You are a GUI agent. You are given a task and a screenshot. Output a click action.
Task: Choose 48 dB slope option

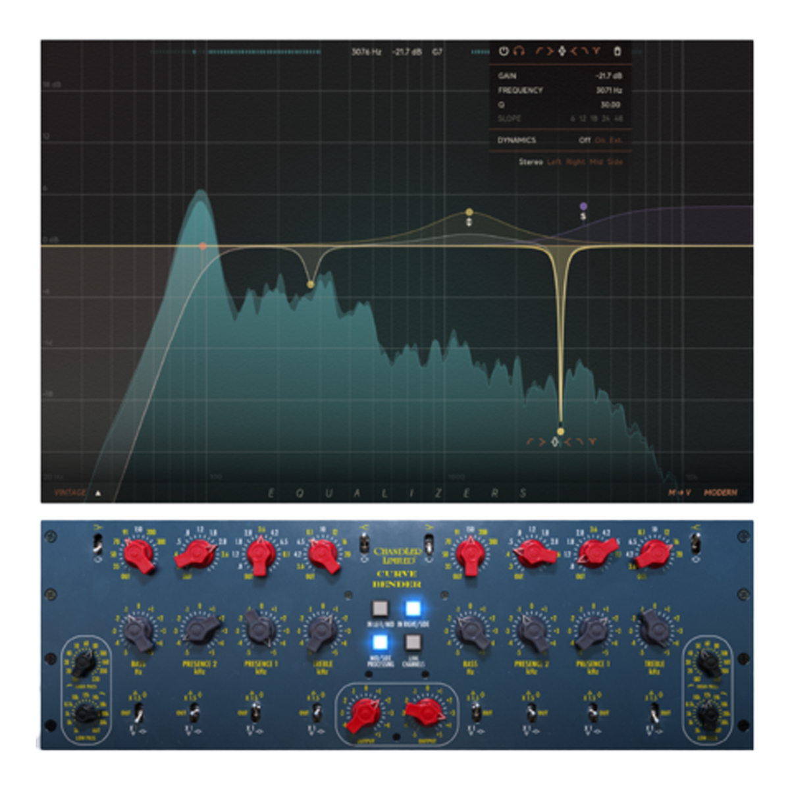(x=619, y=118)
